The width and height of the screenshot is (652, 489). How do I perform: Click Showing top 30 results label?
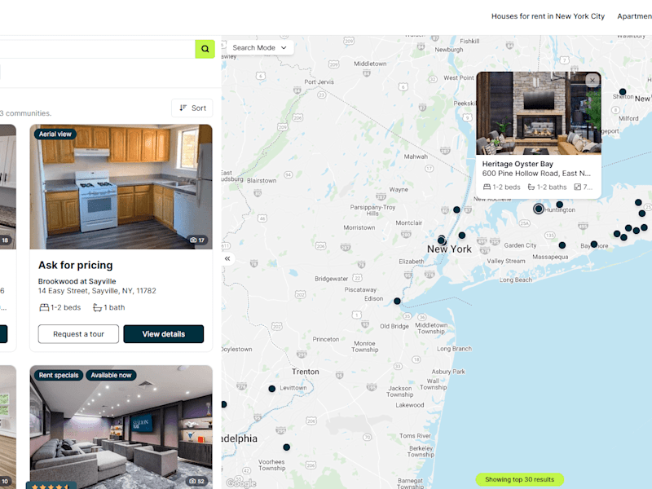pyautogui.click(x=519, y=479)
